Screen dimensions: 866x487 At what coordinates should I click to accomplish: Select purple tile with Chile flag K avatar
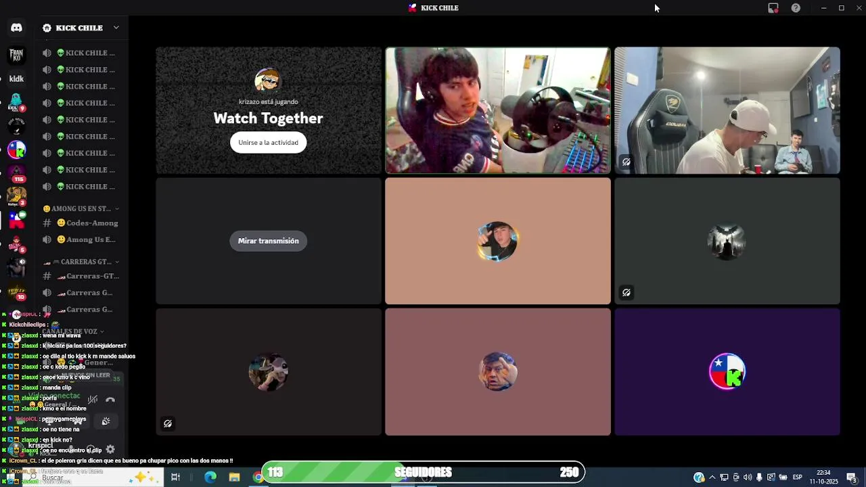click(x=727, y=372)
